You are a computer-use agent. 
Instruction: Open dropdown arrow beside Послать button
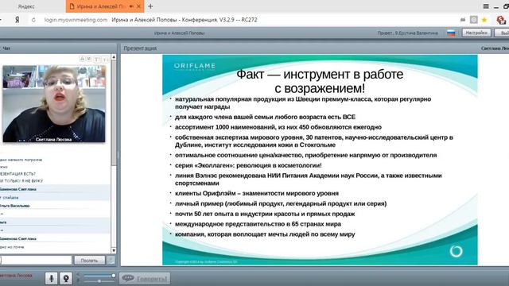click(111, 261)
